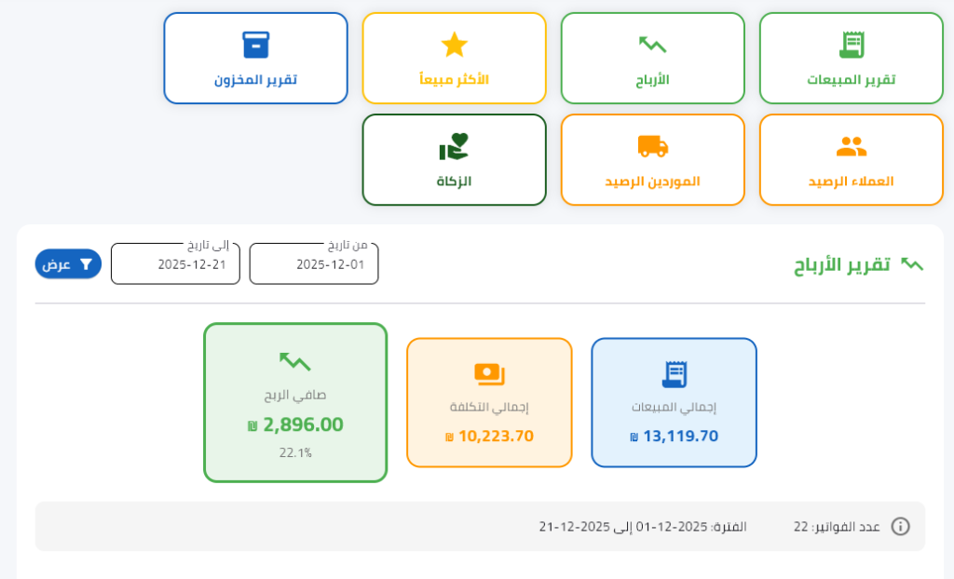Image resolution: width=954 pixels, height=579 pixels.
Task: Click the inventory report box icon
Action: pos(255,45)
